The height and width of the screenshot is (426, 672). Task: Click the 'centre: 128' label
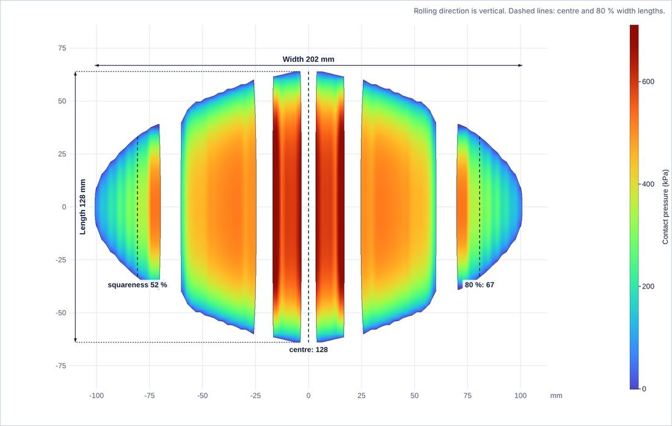308,349
